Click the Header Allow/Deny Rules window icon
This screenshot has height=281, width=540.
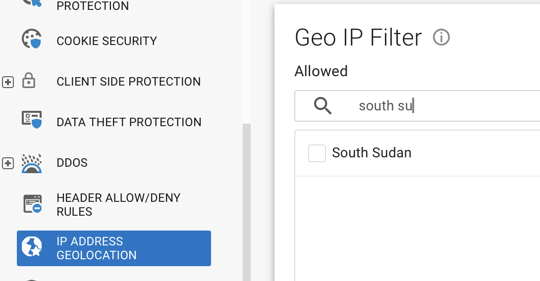click(x=32, y=204)
